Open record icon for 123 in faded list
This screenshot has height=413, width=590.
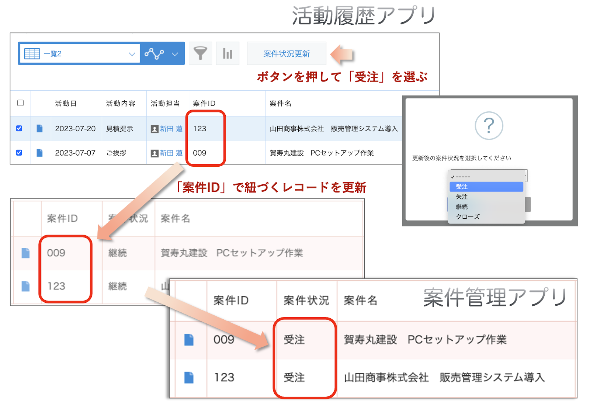tap(25, 286)
